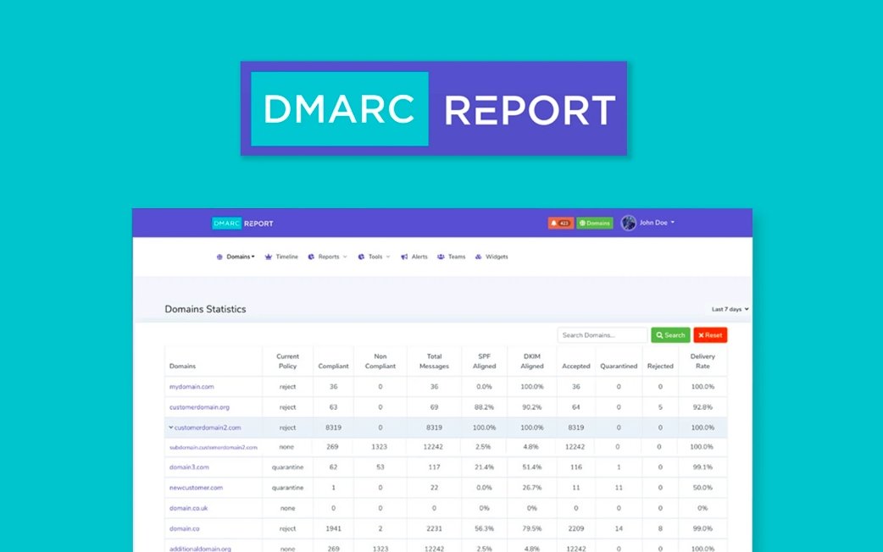
Task: Click the large DMARC REPORT banner logo
Action: pos(434,108)
